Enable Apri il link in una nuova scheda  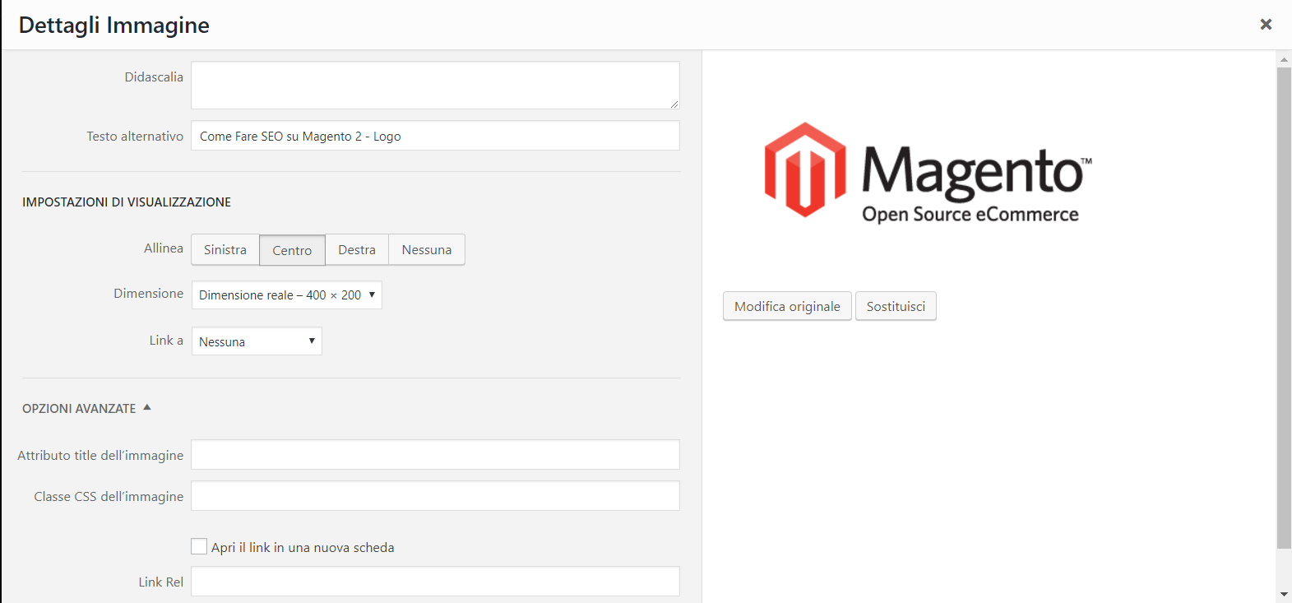(199, 546)
